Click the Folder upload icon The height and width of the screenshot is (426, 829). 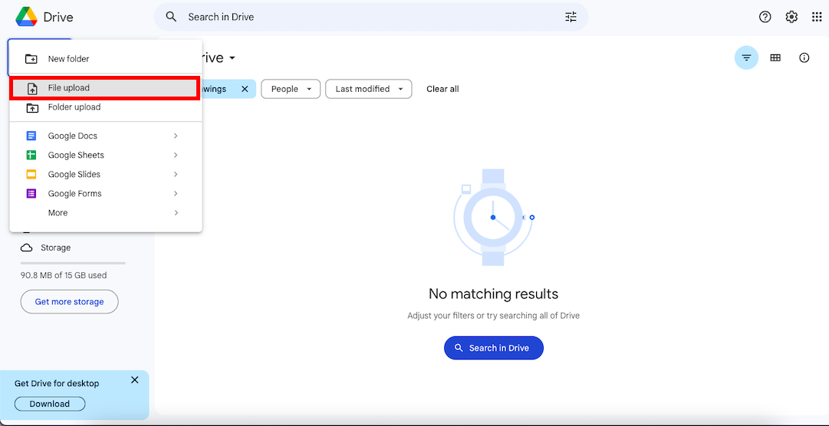(x=32, y=107)
